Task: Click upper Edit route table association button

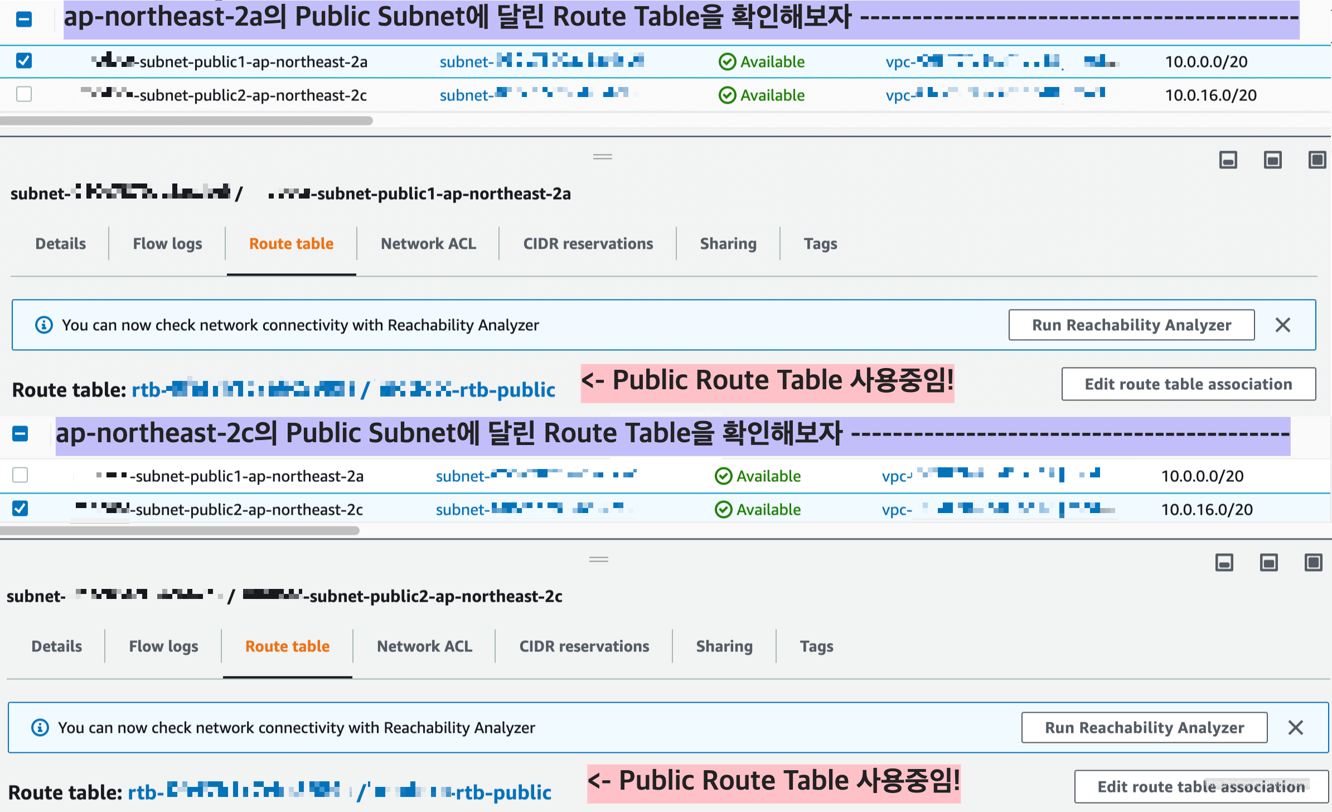Action: pos(1188,384)
